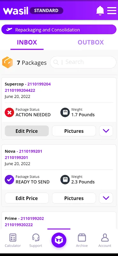118x256 pixels.
Task: Open notifications bell icon
Action: [100, 11]
